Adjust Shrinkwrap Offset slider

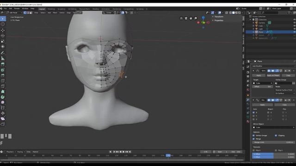coord(263,87)
